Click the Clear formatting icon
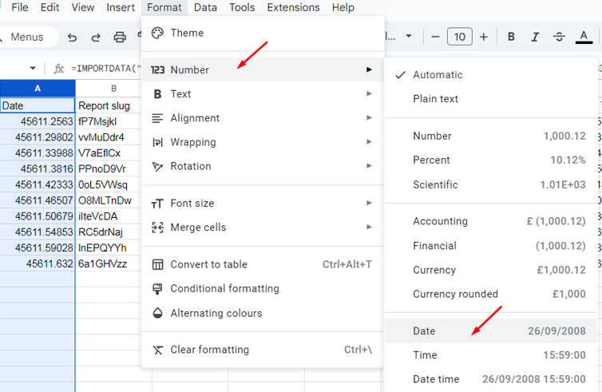The image size is (602, 392). 158,350
